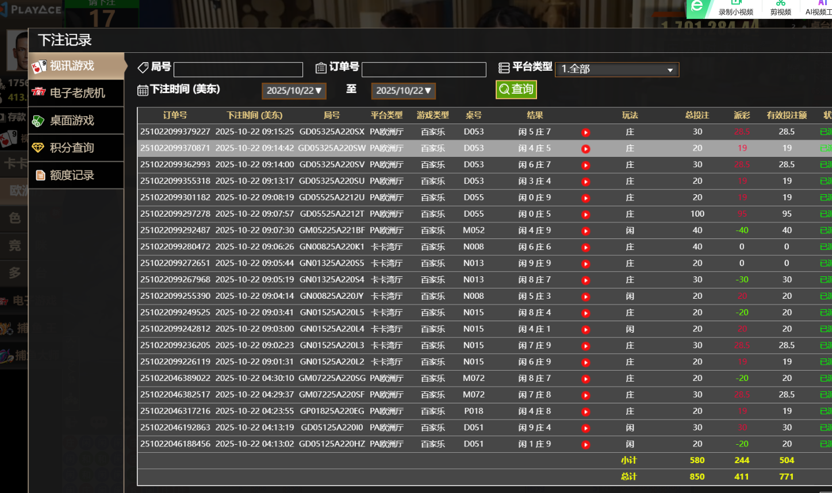Expand the end date picker after 至

403,91
